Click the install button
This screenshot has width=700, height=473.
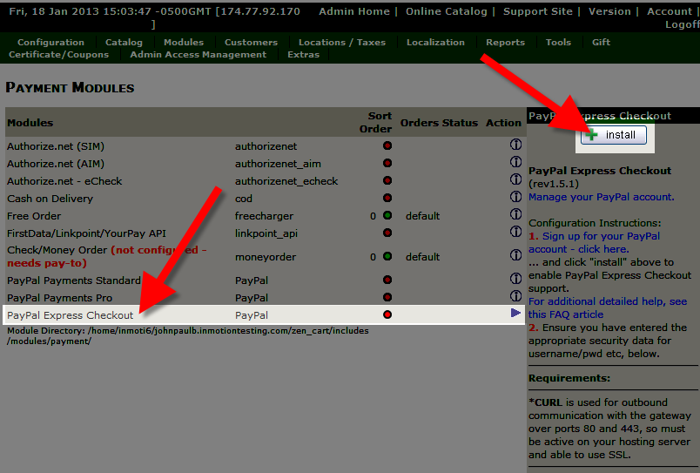[615, 135]
